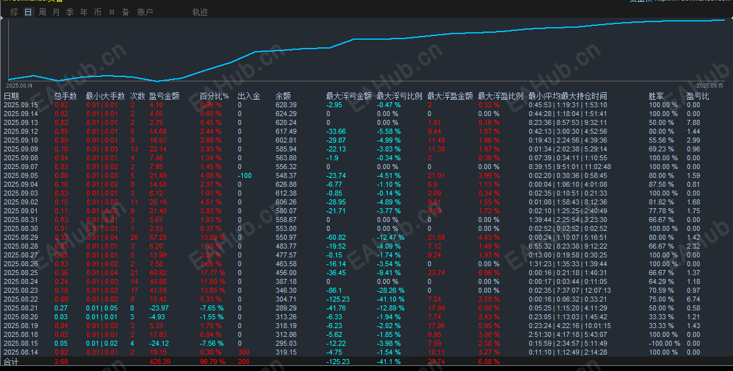Open the 账户 account menu

pyautogui.click(x=144, y=12)
